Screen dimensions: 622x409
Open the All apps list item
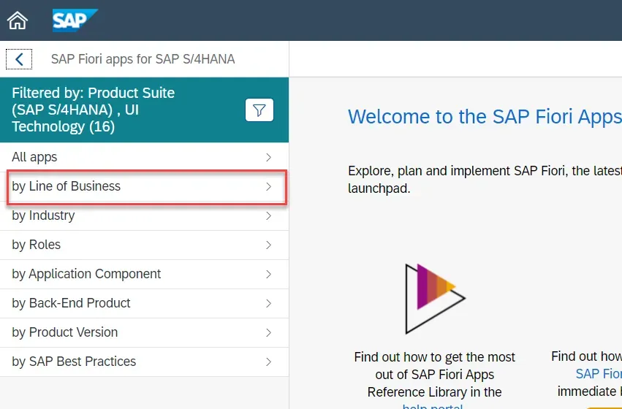pos(34,157)
